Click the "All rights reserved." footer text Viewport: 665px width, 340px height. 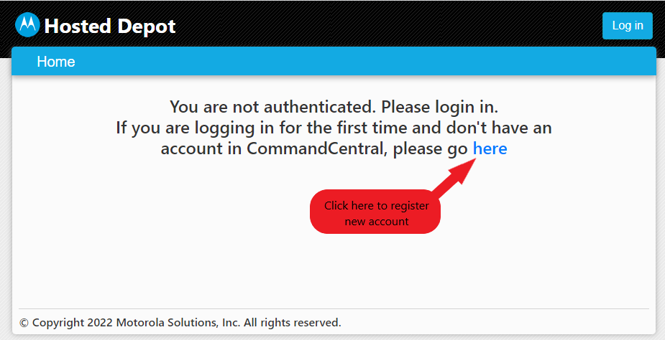click(x=292, y=323)
